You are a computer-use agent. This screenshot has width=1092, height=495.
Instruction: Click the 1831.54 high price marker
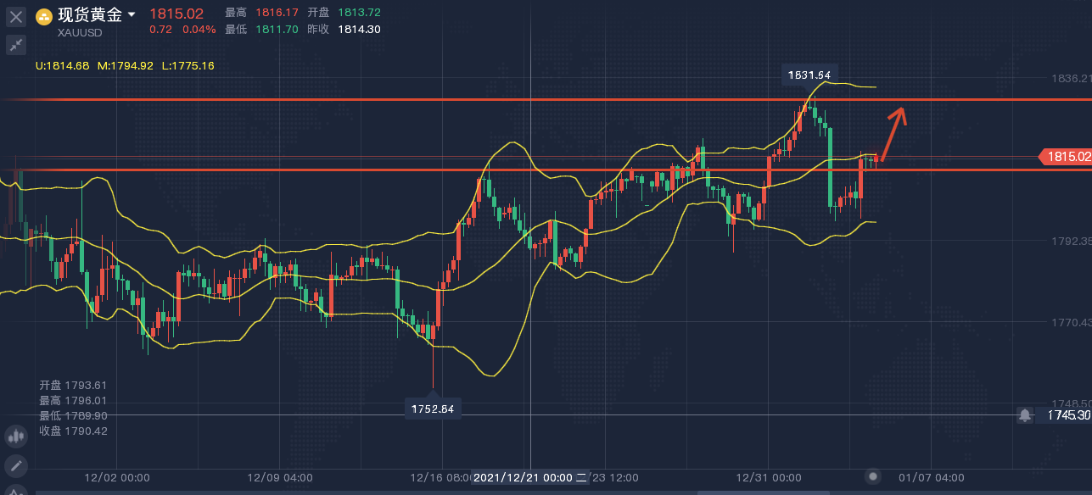[810, 75]
